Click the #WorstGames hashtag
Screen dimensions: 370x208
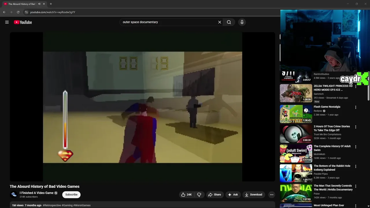tap(82, 205)
